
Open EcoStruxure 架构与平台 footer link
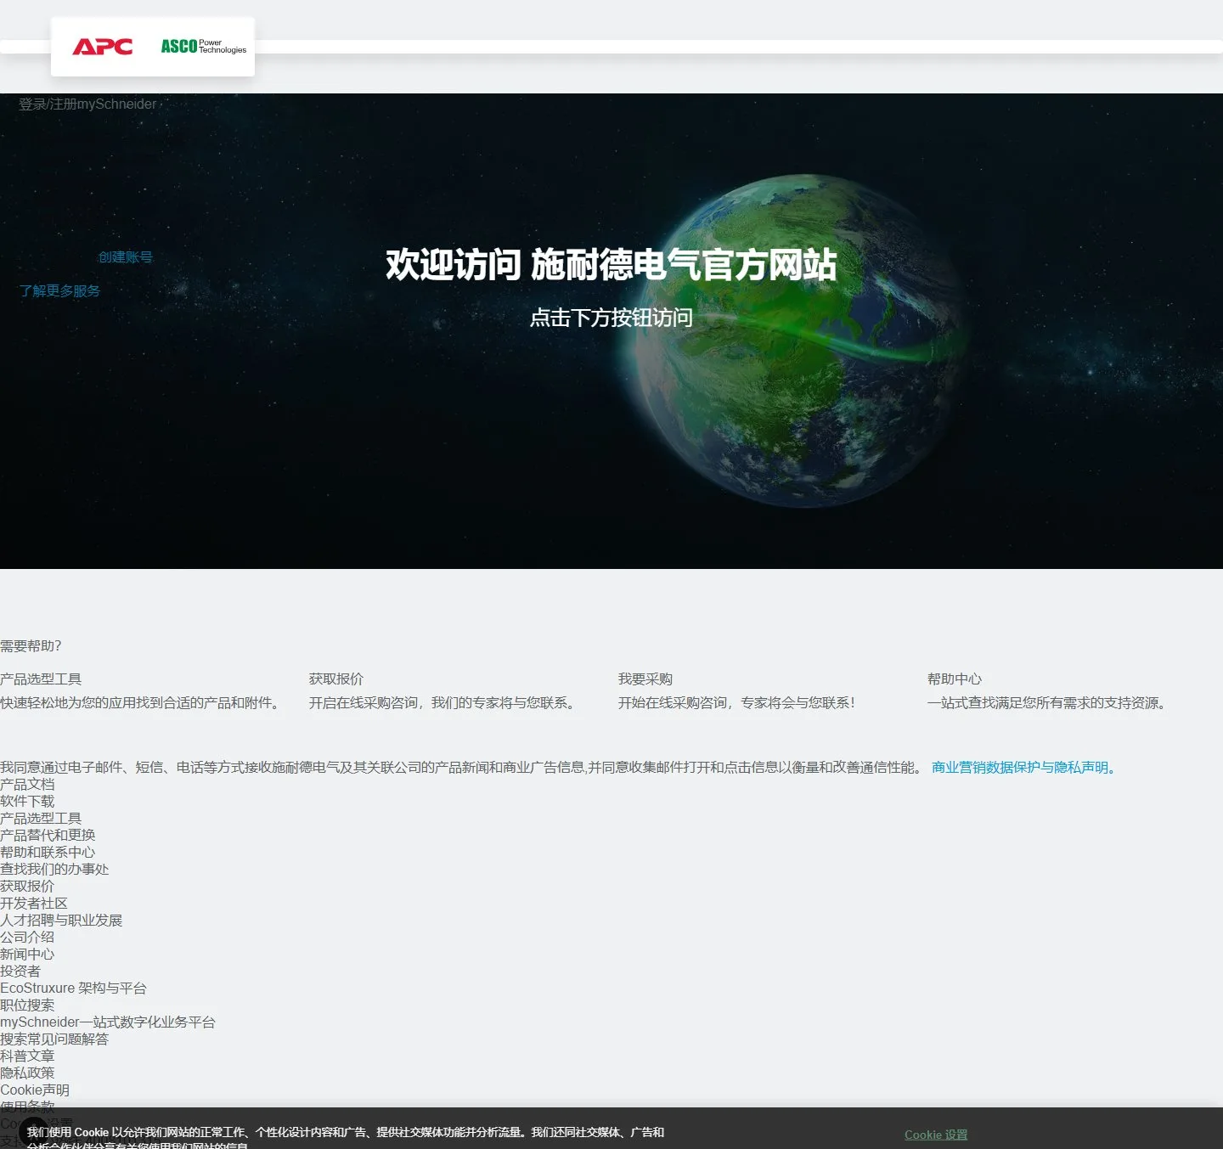click(x=73, y=988)
